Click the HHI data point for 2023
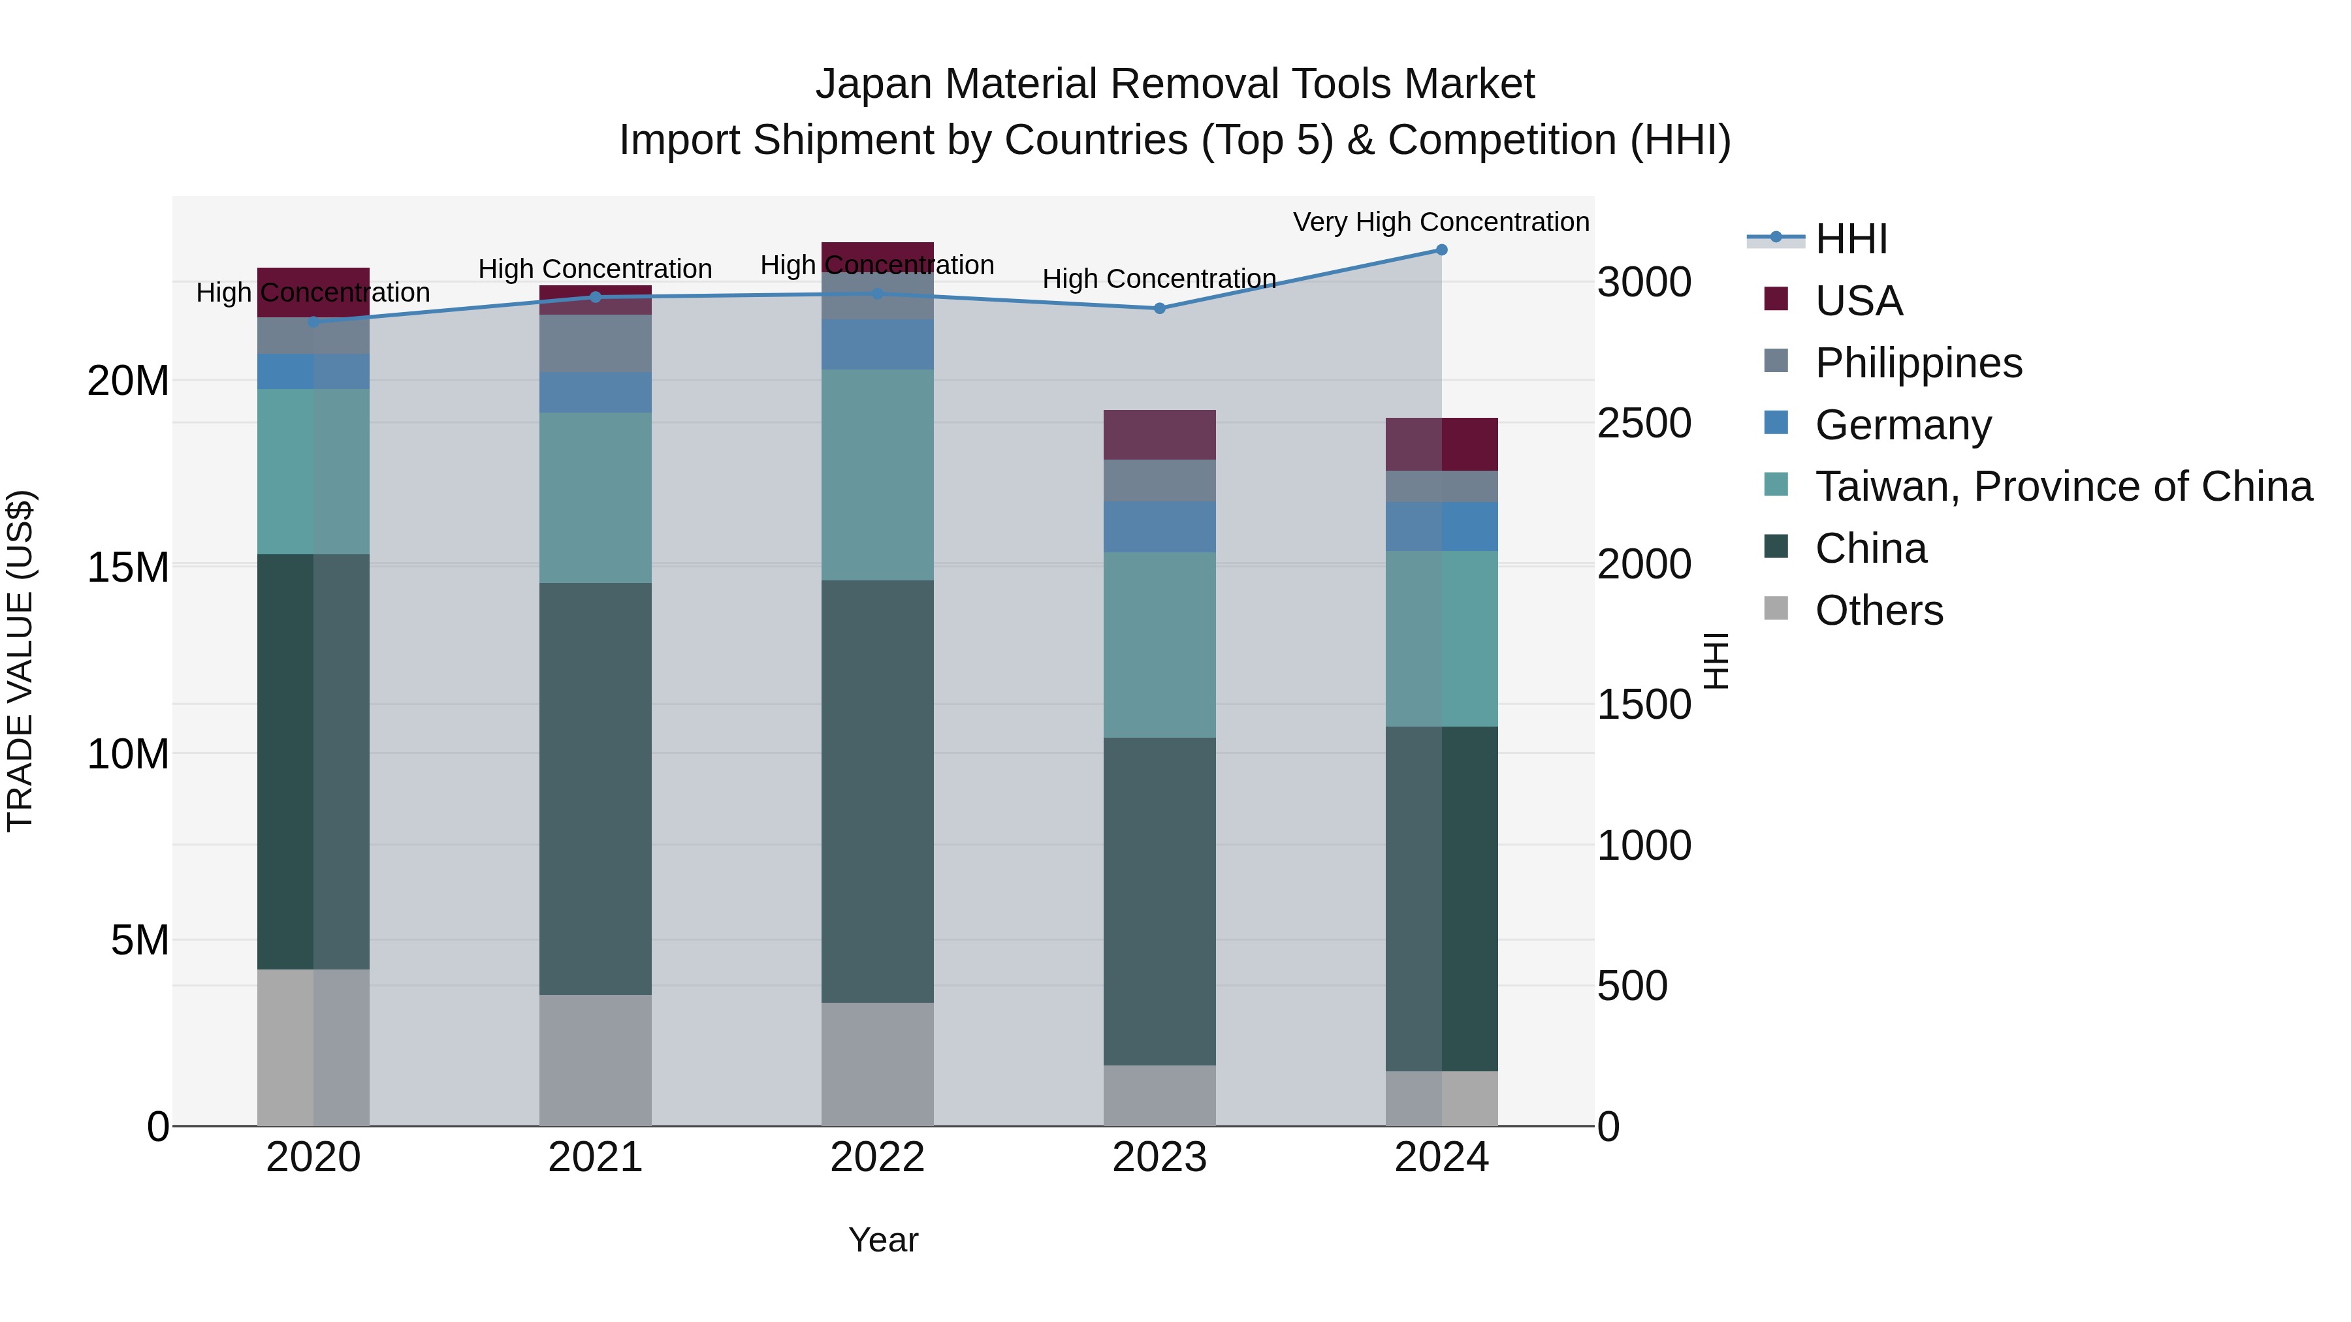Viewport: 2351px width, 1322px height. (1160, 308)
